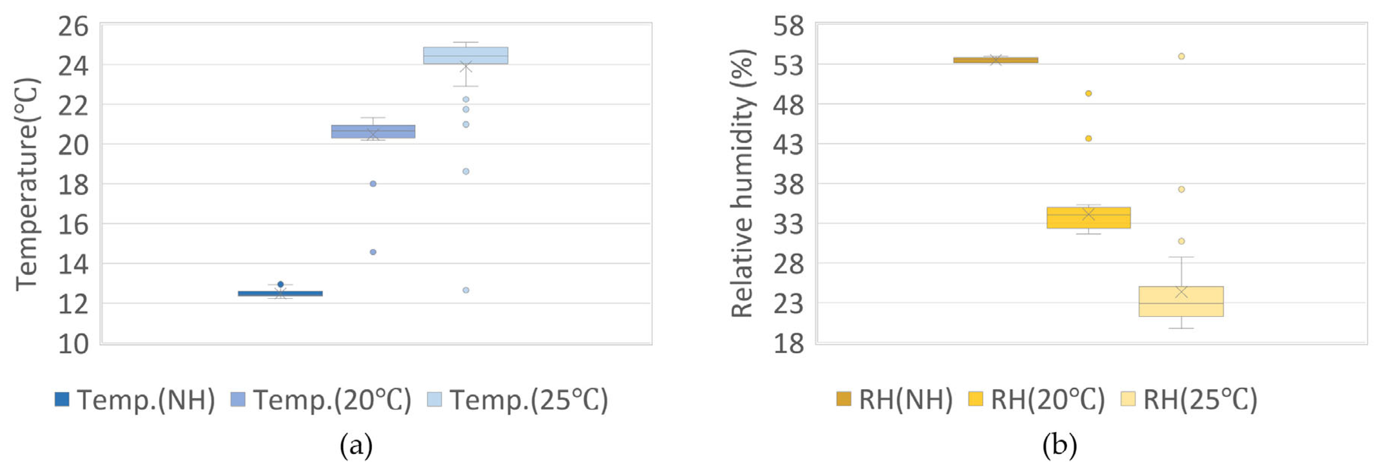
Task: Click the Temp.(25°C) light blue legend swatch
Action: (x=435, y=399)
